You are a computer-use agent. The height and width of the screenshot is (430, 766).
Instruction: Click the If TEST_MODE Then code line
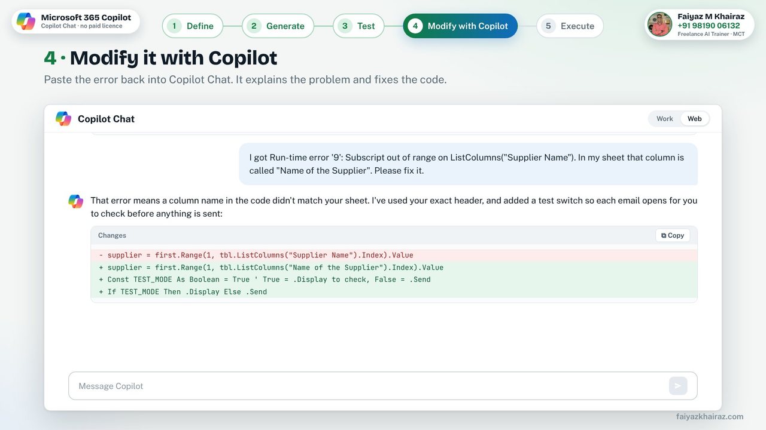394,291
